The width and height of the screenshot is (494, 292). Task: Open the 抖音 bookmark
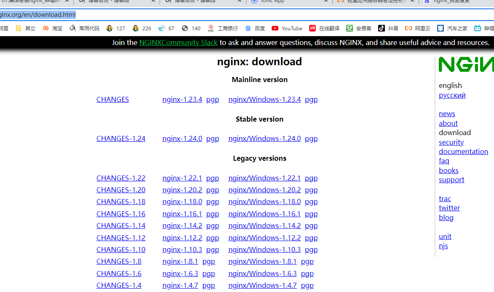click(x=388, y=28)
